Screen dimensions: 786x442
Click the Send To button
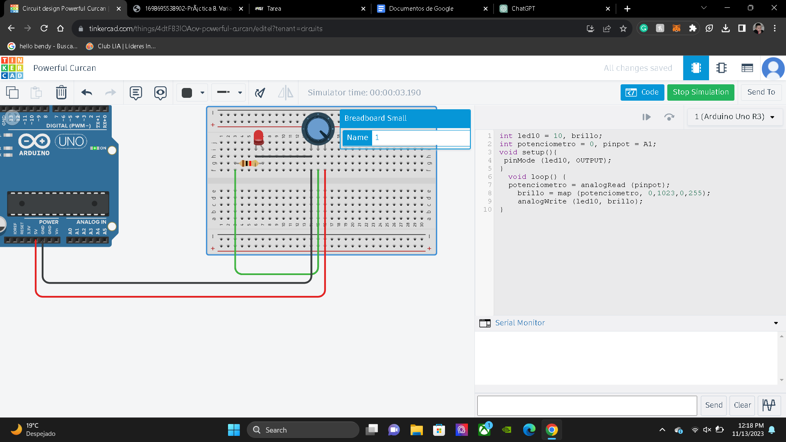tap(761, 92)
